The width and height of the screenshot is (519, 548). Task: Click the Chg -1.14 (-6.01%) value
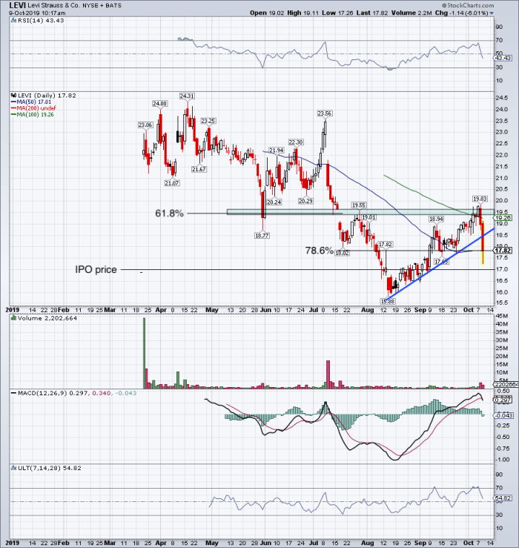point(461,13)
